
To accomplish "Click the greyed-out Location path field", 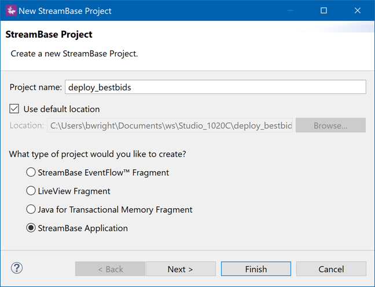I will point(170,125).
